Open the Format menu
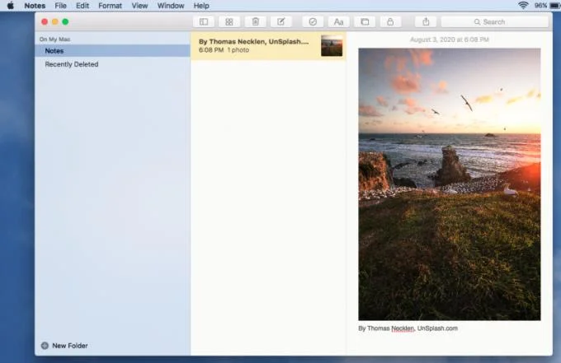The width and height of the screenshot is (561, 363). 111,6
